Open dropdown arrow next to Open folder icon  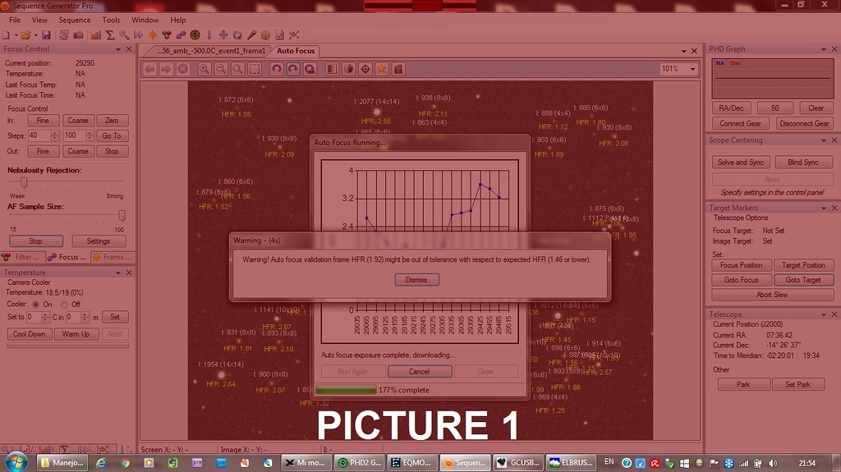click(35, 34)
